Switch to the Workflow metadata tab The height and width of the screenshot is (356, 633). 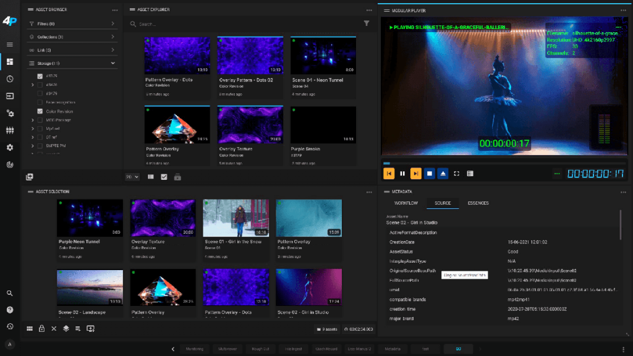pyautogui.click(x=406, y=203)
